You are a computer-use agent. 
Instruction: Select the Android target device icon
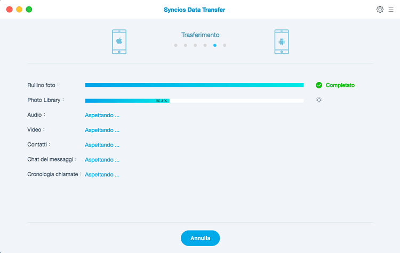(282, 42)
